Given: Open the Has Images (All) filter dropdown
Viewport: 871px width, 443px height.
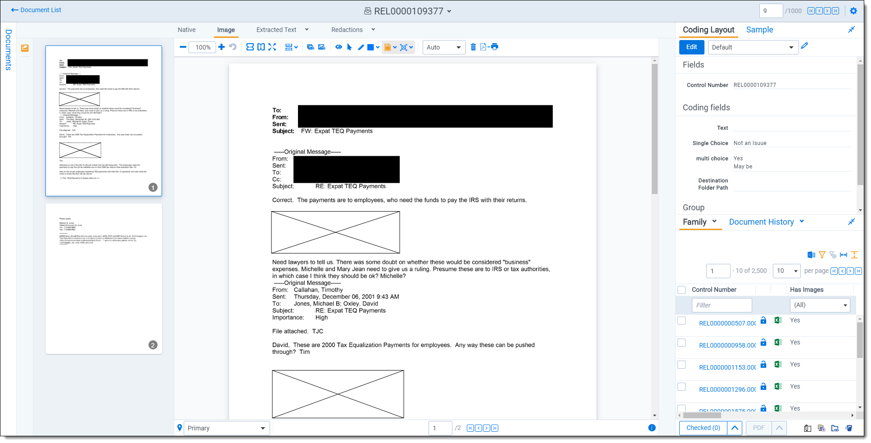Looking at the screenshot, I should coord(819,305).
